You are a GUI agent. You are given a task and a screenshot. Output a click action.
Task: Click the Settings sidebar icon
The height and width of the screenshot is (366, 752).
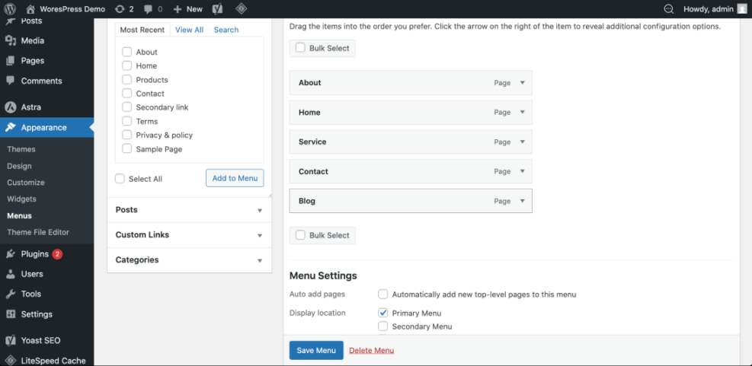(x=11, y=314)
